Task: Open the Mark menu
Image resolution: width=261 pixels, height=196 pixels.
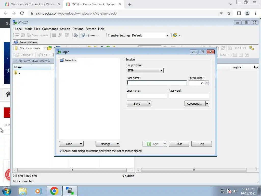Action: tap(28, 29)
